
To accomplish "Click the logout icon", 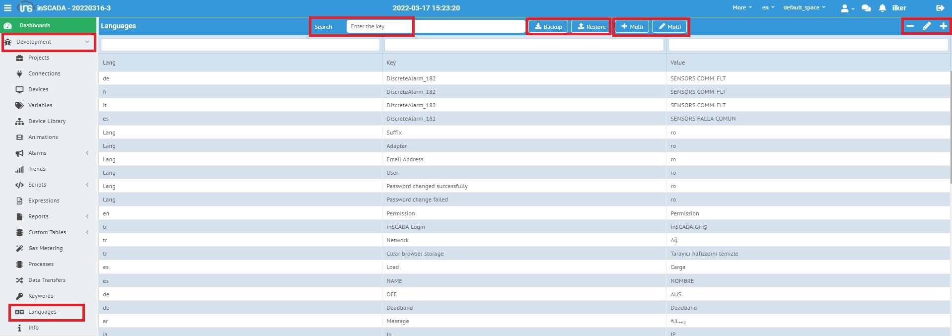I will 940,8.
